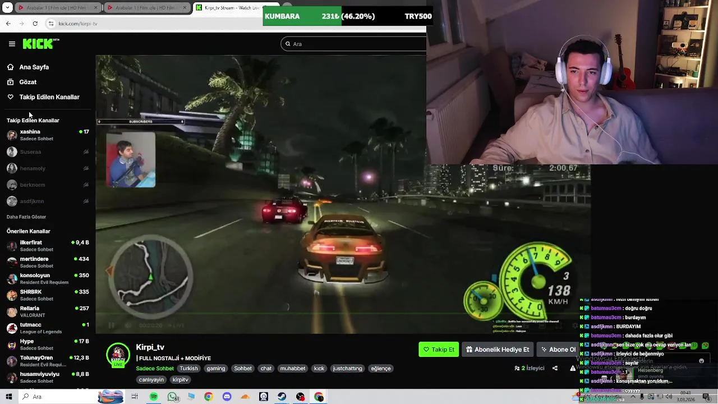
Task: Open Task View on the taskbar
Action: click(135, 397)
